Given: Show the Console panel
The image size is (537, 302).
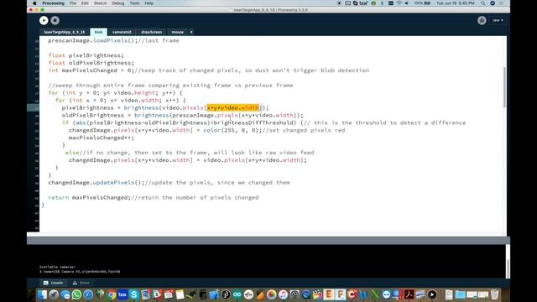Looking at the screenshot, I should pos(53,283).
